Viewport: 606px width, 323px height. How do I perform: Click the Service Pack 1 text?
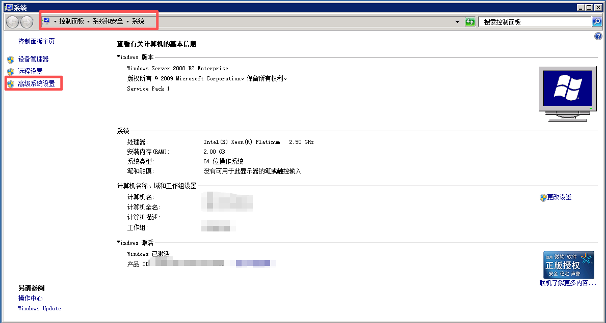[x=148, y=89]
